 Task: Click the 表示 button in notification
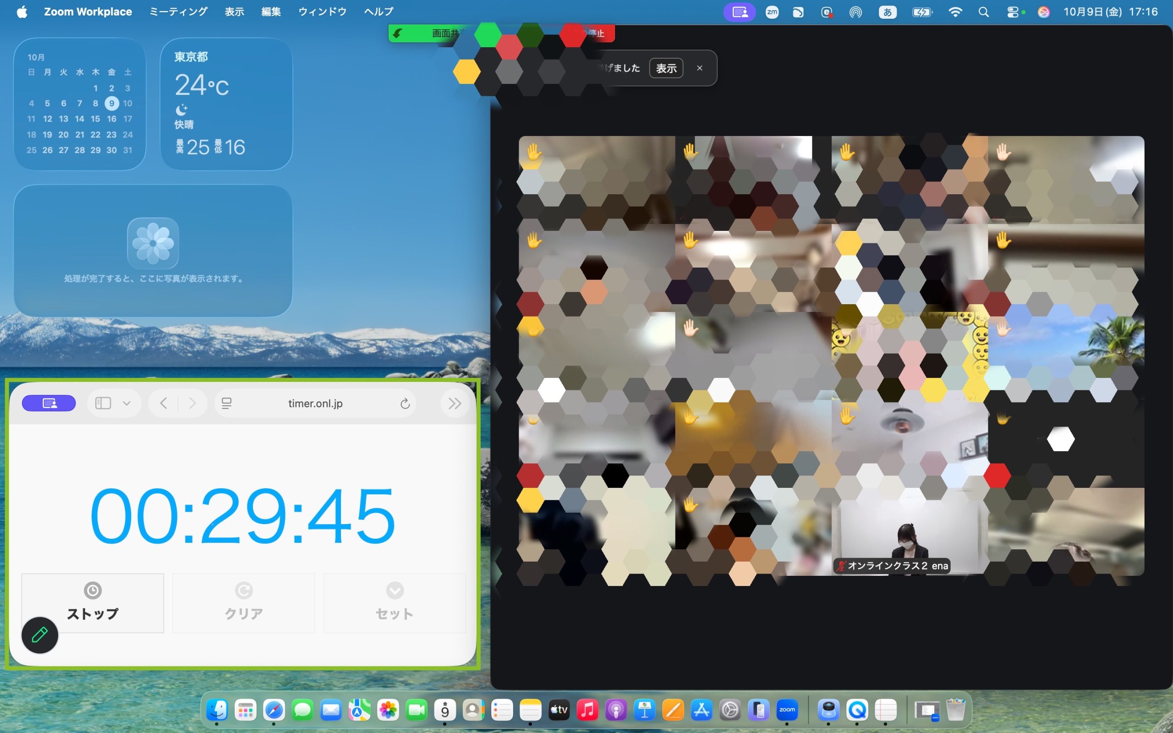666,68
